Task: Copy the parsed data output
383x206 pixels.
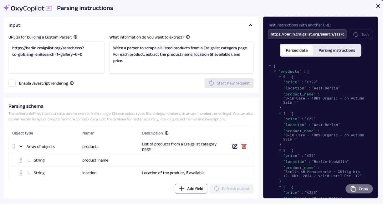Action: (x=359, y=189)
